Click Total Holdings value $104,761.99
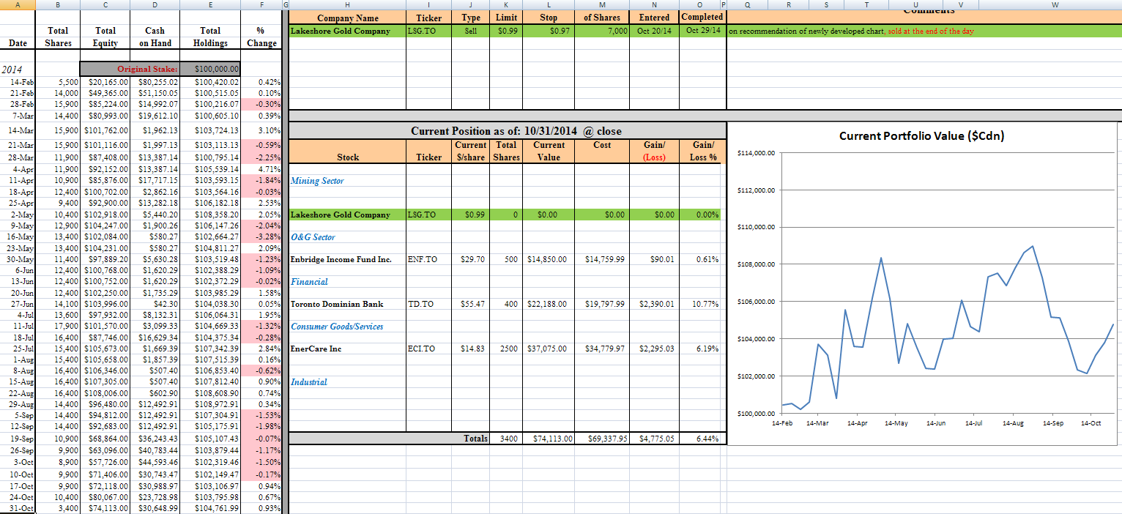This screenshot has height=514, width=1122. 212,508
